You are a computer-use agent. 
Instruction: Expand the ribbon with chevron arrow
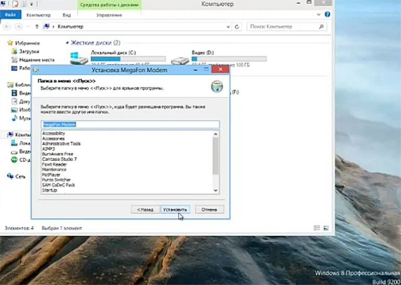click(x=319, y=15)
